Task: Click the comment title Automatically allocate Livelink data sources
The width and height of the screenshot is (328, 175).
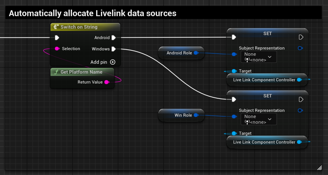Action: coord(92,13)
